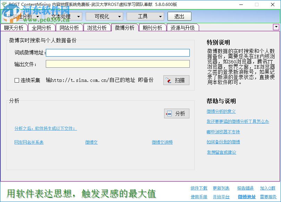This screenshot has width=281, height=202.
Task: Switch to the 聊天分析 tab
Action: [x=14, y=27]
